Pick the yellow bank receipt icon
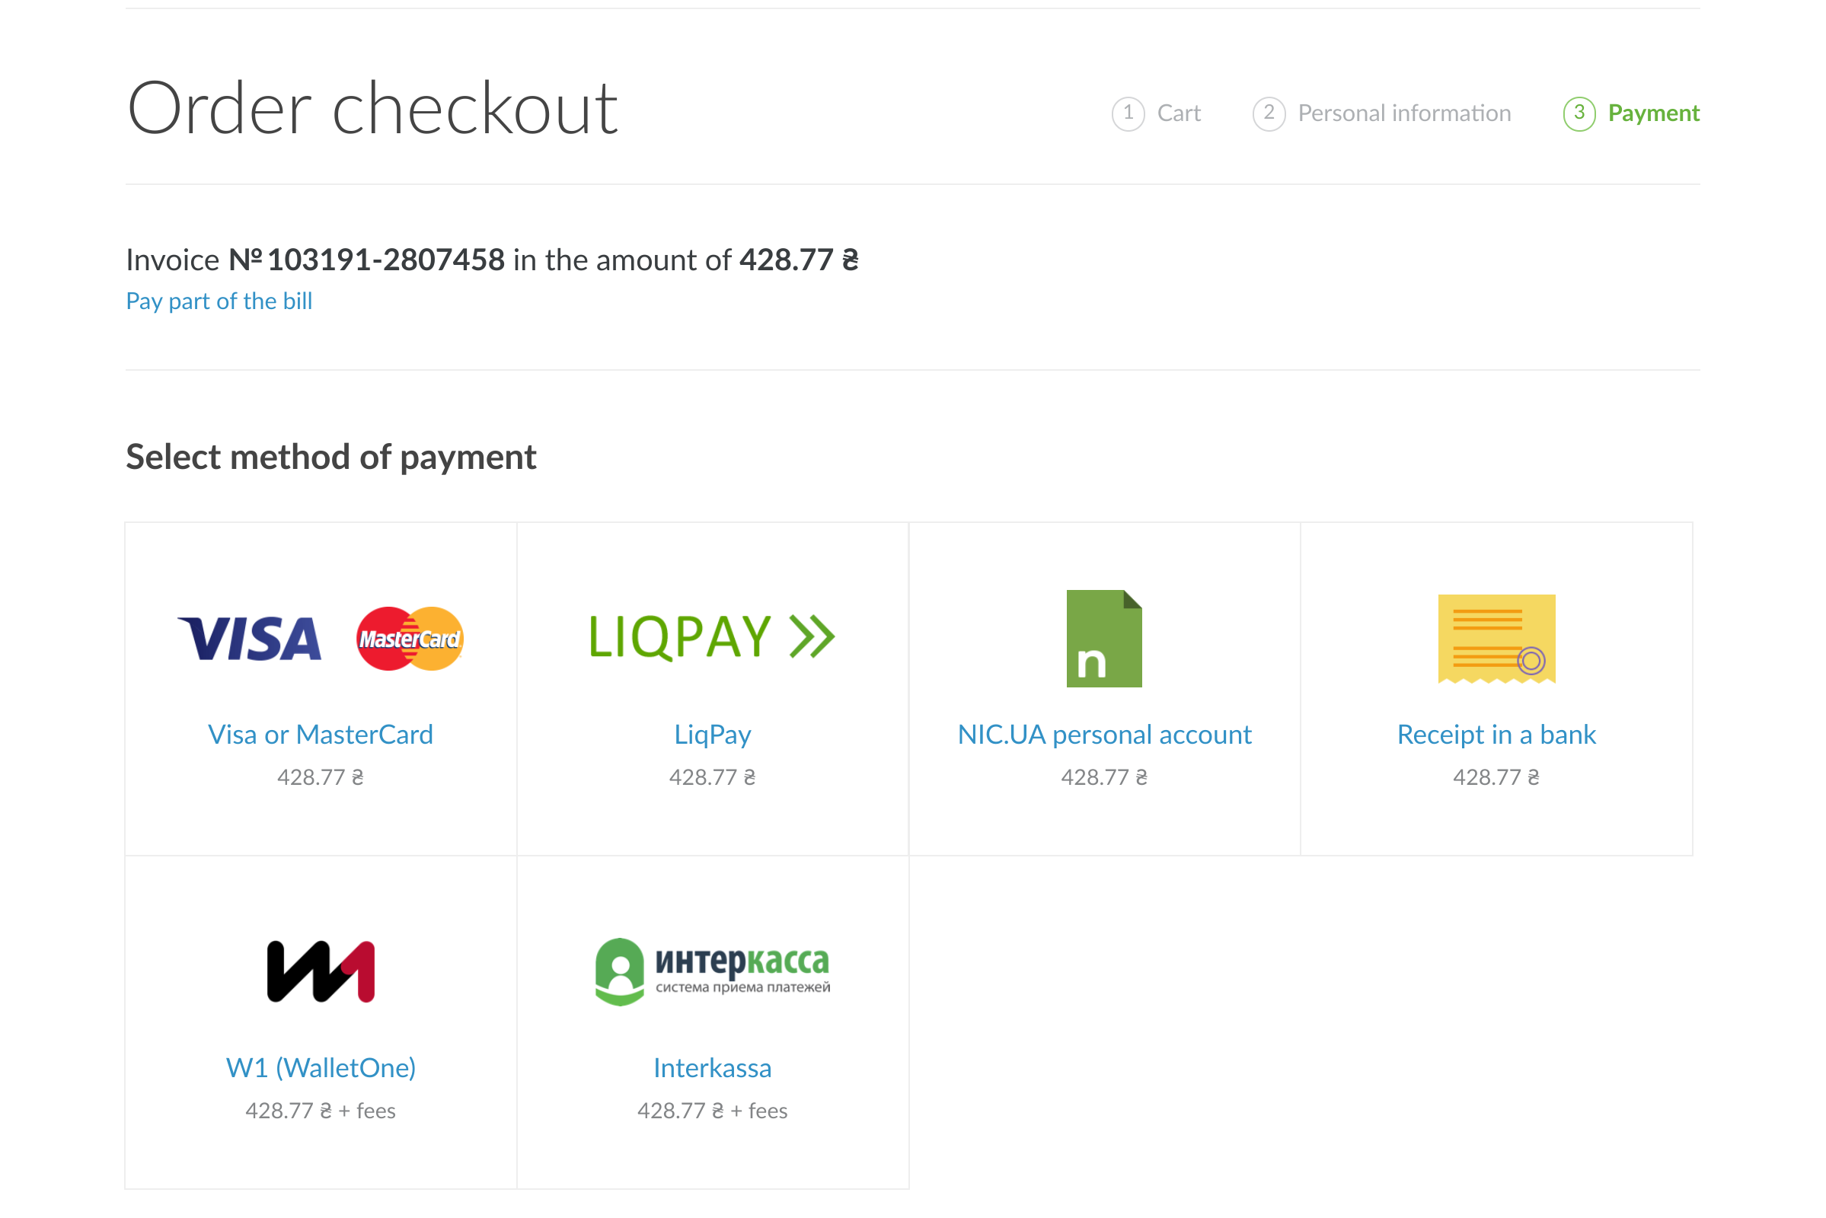 [1496, 639]
